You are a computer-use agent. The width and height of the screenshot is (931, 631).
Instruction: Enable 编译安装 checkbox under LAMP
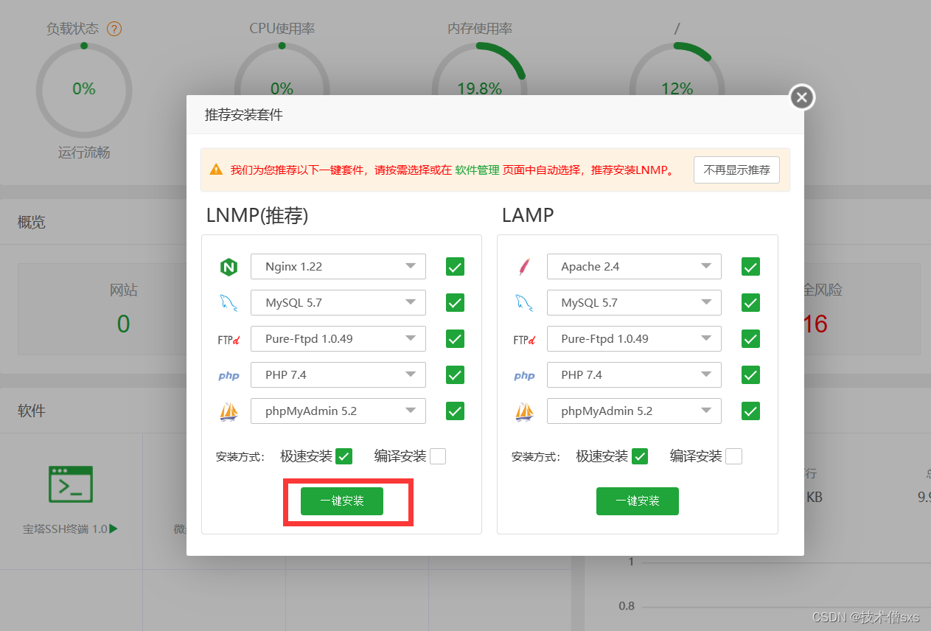pos(733,456)
